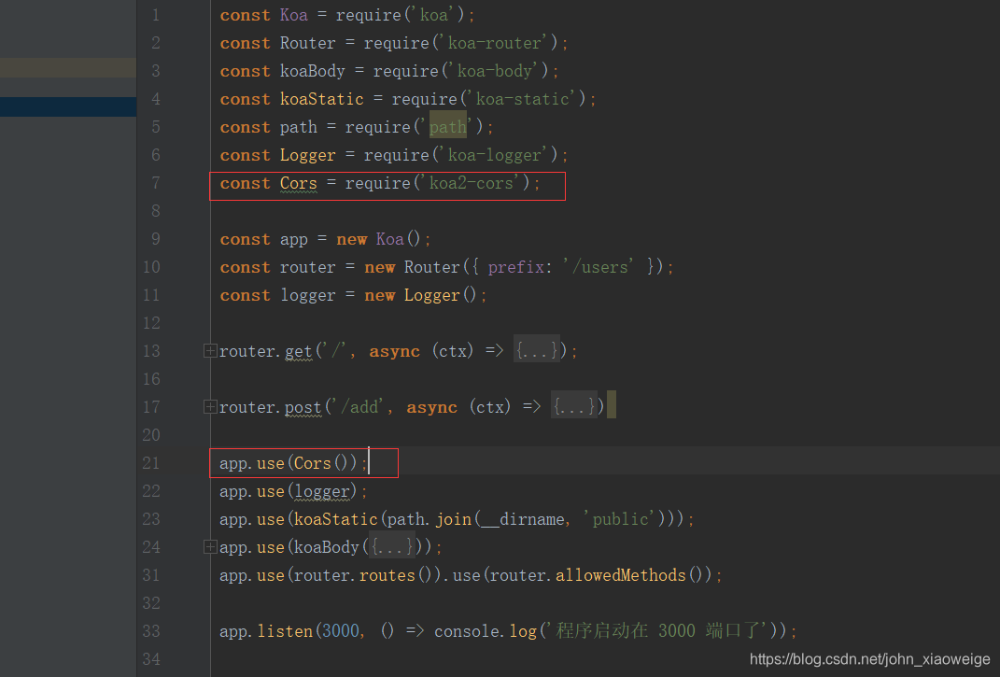Click the 'public' string on line 23
The width and height of the screenshot is (1000, 677).
620,519
